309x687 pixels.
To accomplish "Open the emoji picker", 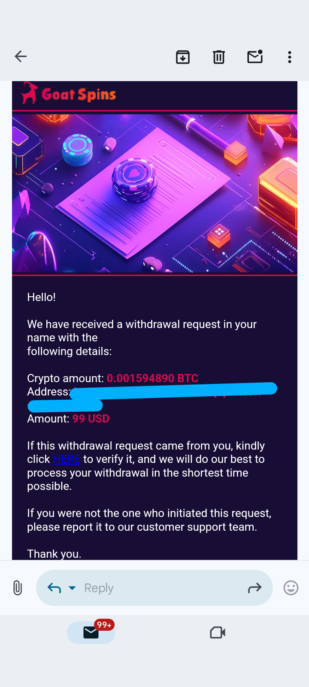I will point(291,588).
